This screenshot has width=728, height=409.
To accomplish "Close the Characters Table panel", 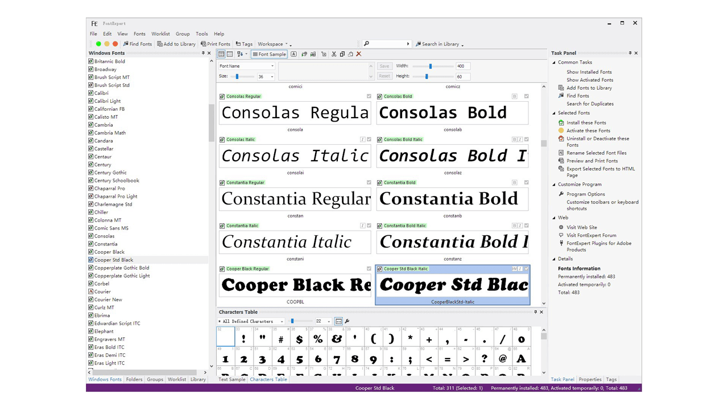I will pos(541,312).
